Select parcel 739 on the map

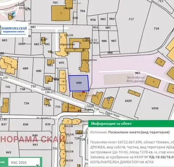pos(26,103)
